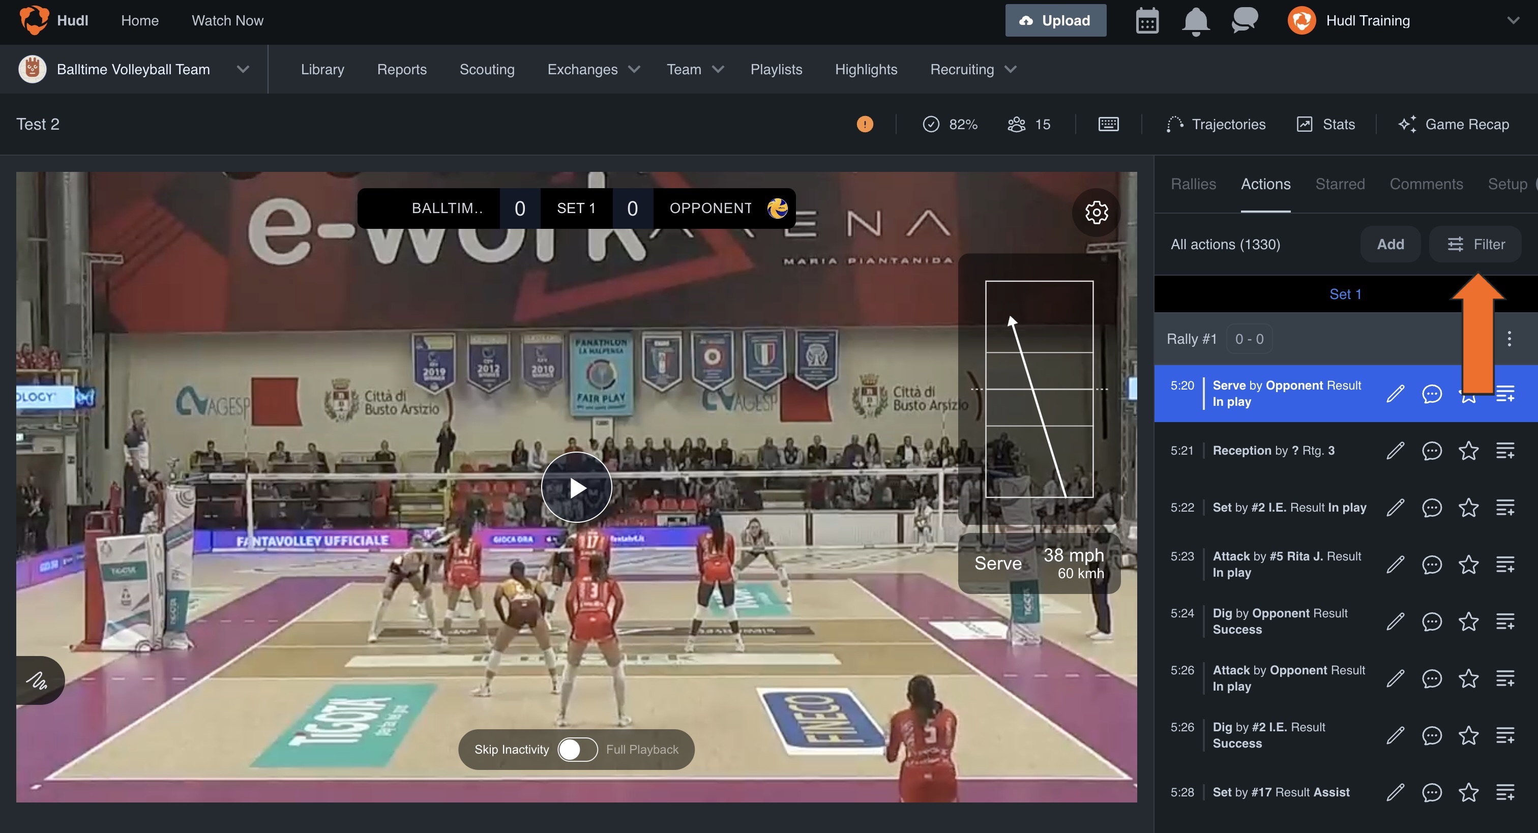The image size is (1538, 833).
Task: Open the drawing tool squiggle icon
Action: coord(37,680)
